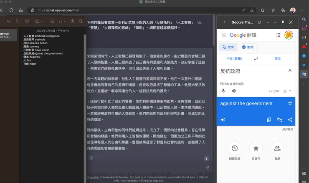The width and height of the screenshot is (309, 183).
Task: Open YouTube in the Edge sidebar
Action: tap(304, 47)
